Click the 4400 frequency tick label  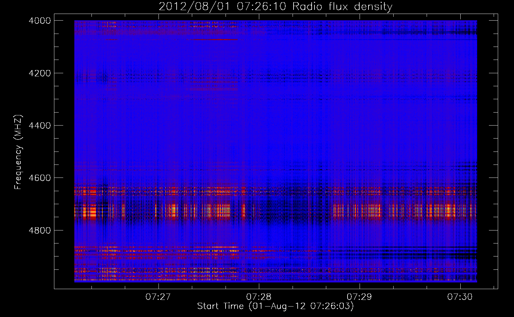40,126
